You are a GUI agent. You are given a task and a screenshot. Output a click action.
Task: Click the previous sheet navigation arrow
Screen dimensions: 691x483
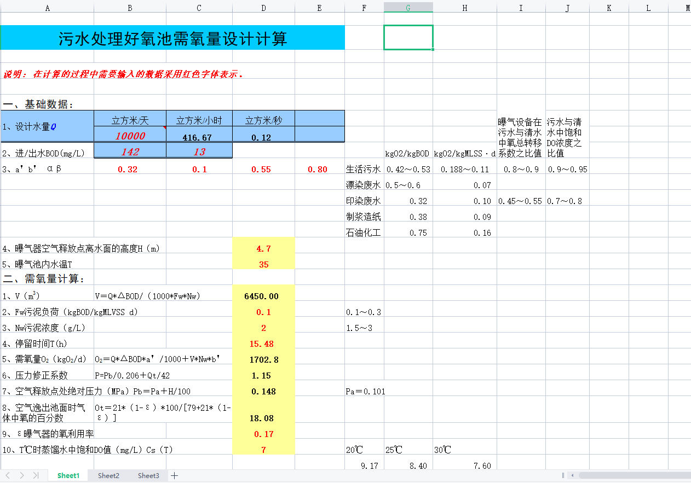tap(8, 475)
